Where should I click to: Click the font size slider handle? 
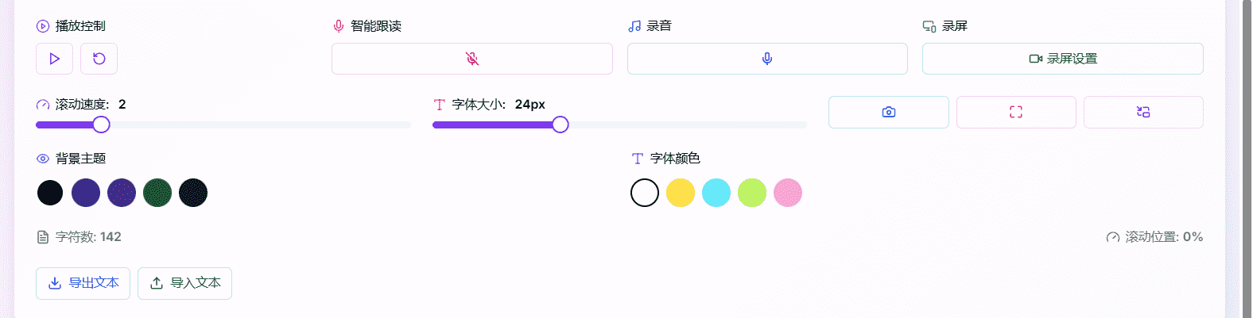point(561,125)
